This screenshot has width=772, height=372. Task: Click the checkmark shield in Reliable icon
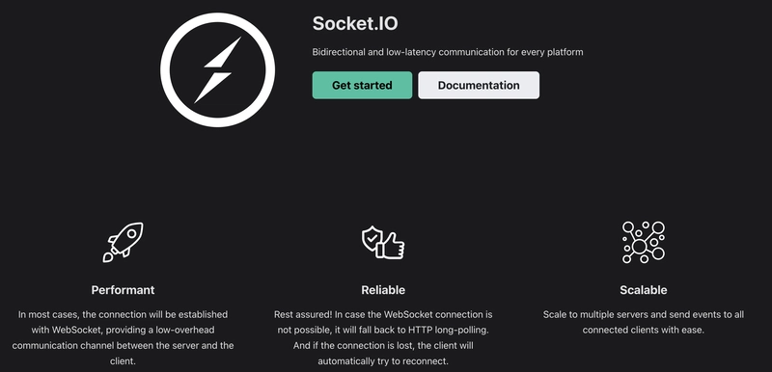372,238
